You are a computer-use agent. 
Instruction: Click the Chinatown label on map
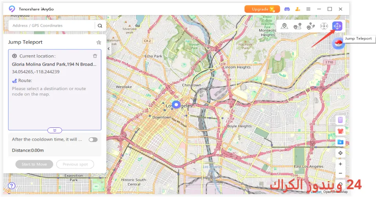(x=192, y=85)
